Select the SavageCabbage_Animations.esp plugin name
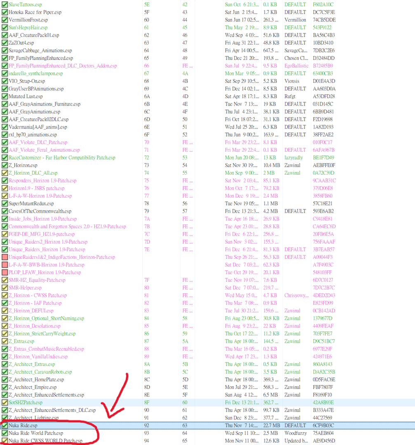The width and height of the screenshot is (415, 445). click(x=40, y=51)
